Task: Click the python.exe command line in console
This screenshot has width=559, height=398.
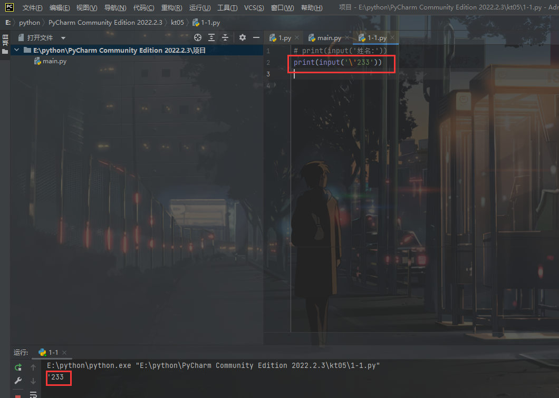Action: (213, 365)
